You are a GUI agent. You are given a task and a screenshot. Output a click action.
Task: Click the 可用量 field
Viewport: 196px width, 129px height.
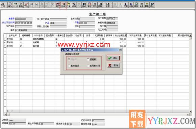point(17,124)
